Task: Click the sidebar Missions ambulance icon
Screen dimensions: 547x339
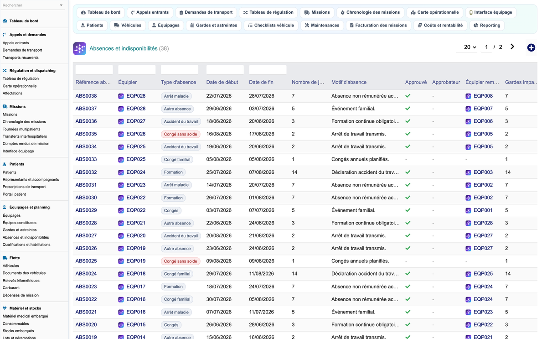Action: point(5,106)
